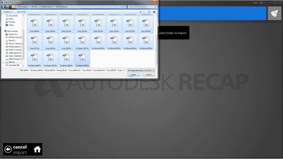Select the Scan_019.fls file icon
Screen dimensions: 283x159
[66, 41]
